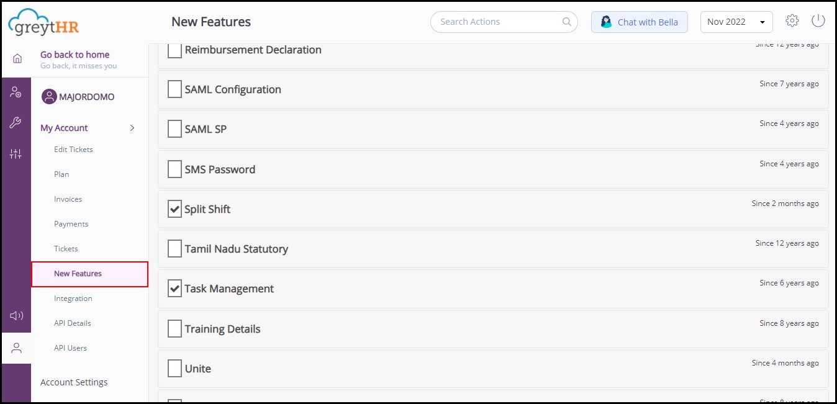Select the person account icon in sidebar

click(x=16, y=348)
